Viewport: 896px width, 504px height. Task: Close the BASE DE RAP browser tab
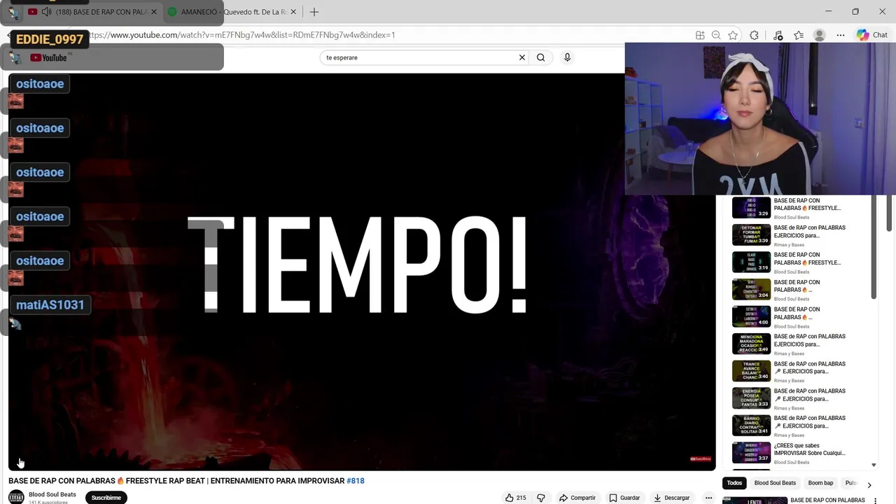coord(154,12)
